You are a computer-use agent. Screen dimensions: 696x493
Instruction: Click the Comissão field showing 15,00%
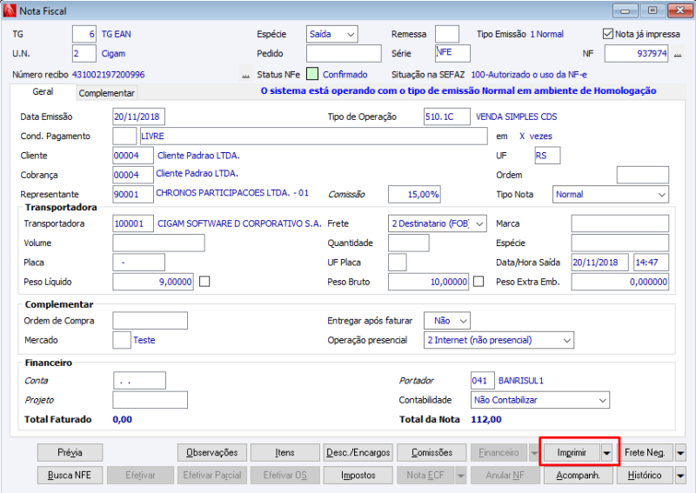click(x=414, y=195)
